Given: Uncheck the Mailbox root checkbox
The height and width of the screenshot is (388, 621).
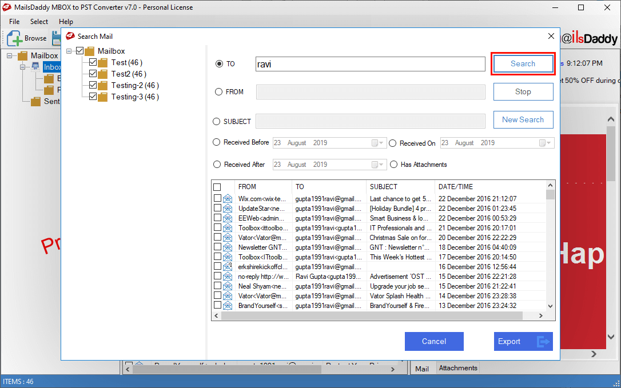Looking at the screenshot, I should coord(79,51).
